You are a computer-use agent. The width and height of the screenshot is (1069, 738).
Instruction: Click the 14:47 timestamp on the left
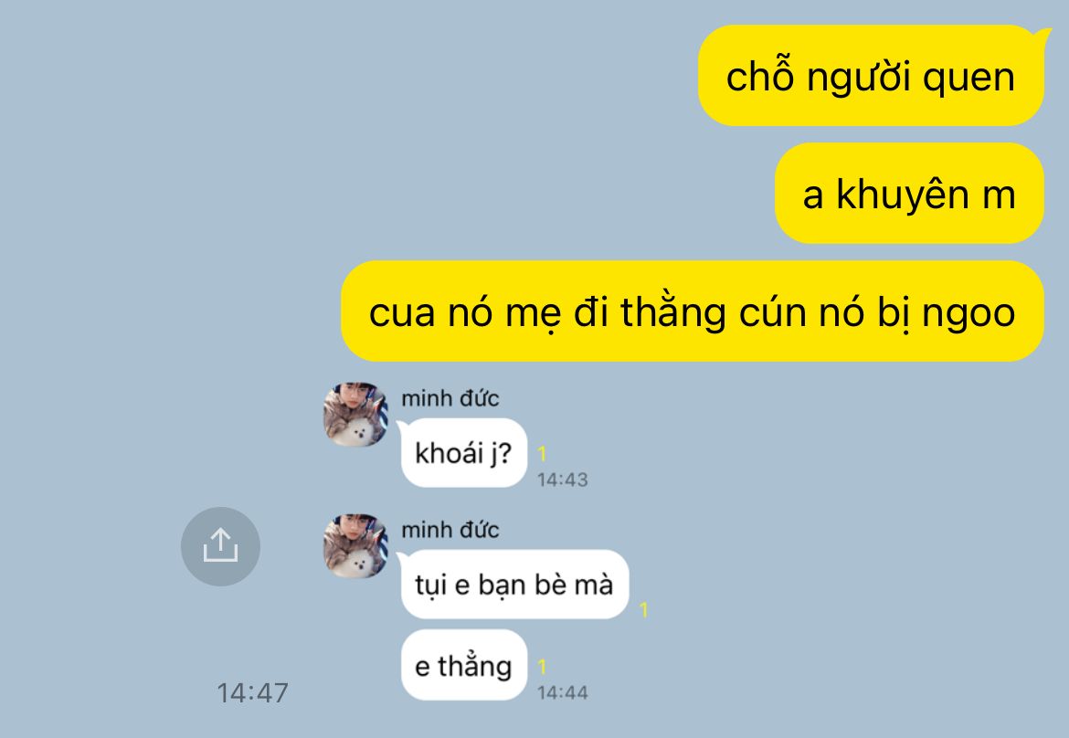tap(252, 693)
